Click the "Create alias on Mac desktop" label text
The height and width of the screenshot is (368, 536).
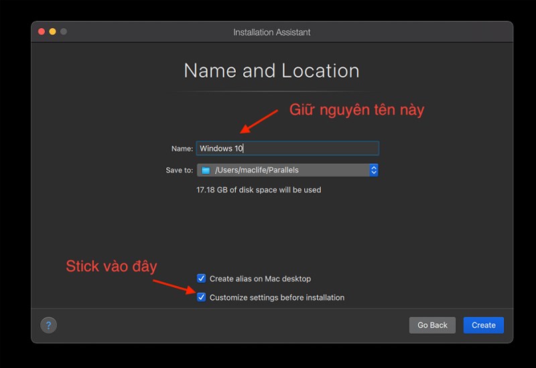260,278
